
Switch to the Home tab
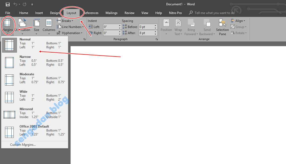[24, 13]
